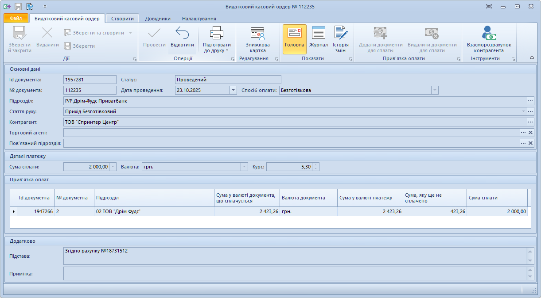Screen dimensions: 541x298
Task: Select the Головна main view button
Action: [x=294, y=38]
